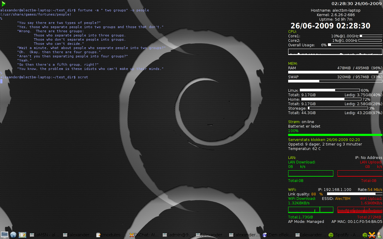
Task: Click the Core1 CPU load bar
Action: pos(371,36)
